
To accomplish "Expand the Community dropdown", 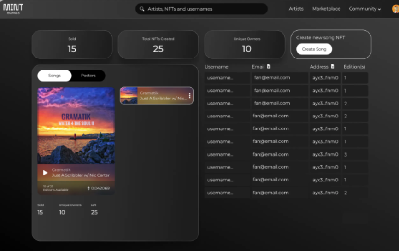I will point(364,9).
